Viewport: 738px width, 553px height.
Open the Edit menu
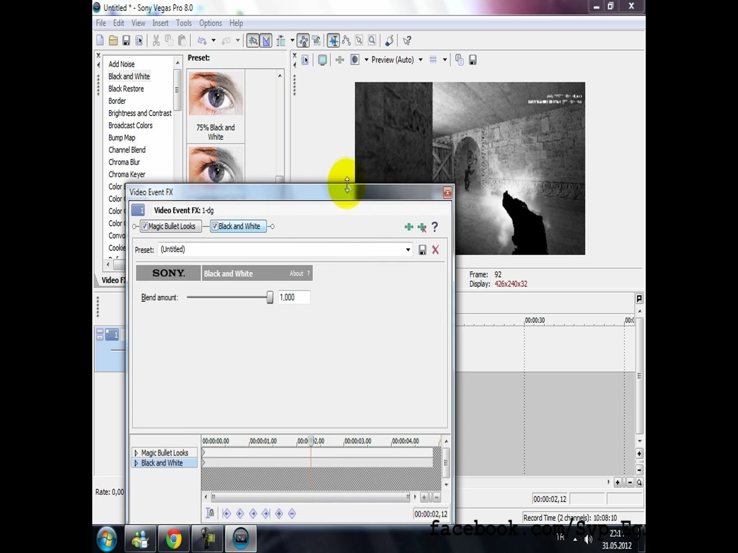pos(119,23)
